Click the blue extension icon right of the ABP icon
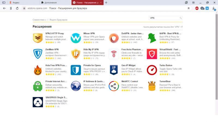The image size is (218, 122). pos(207,8)
